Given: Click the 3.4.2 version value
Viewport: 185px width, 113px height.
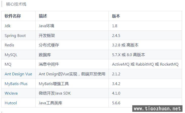Looking at the screenshot, I should pos(116,84).
